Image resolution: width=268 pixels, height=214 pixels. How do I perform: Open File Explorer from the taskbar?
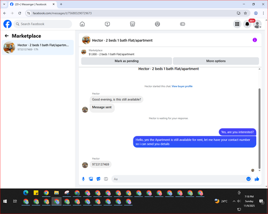pos(56,193)
